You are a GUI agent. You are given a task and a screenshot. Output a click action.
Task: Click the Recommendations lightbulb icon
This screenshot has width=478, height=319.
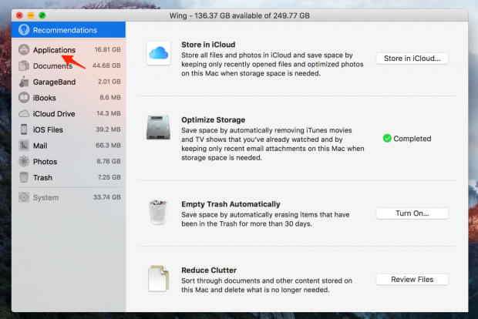pyautogui.click(x=24, y=30)
